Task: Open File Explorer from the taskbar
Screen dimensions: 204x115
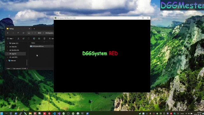Action: (x=30, y=114)
